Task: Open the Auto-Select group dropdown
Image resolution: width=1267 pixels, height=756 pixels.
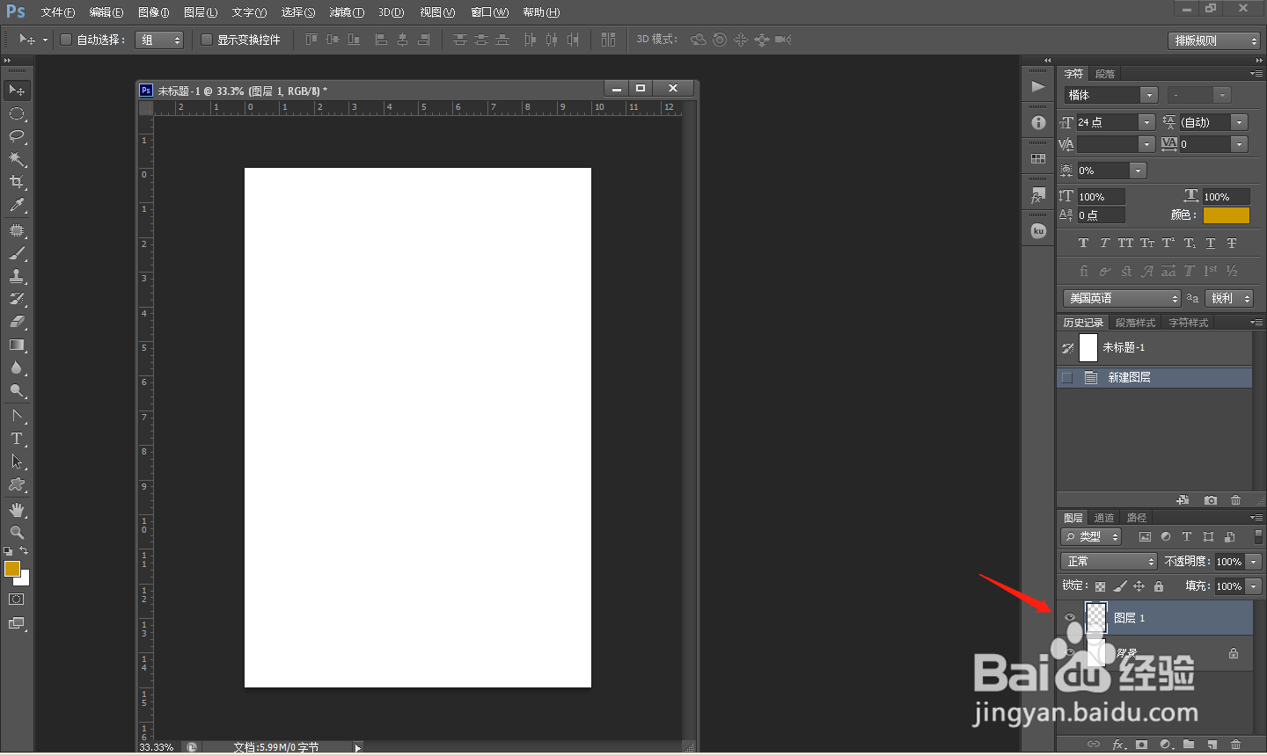Action: tap(159, 40)
